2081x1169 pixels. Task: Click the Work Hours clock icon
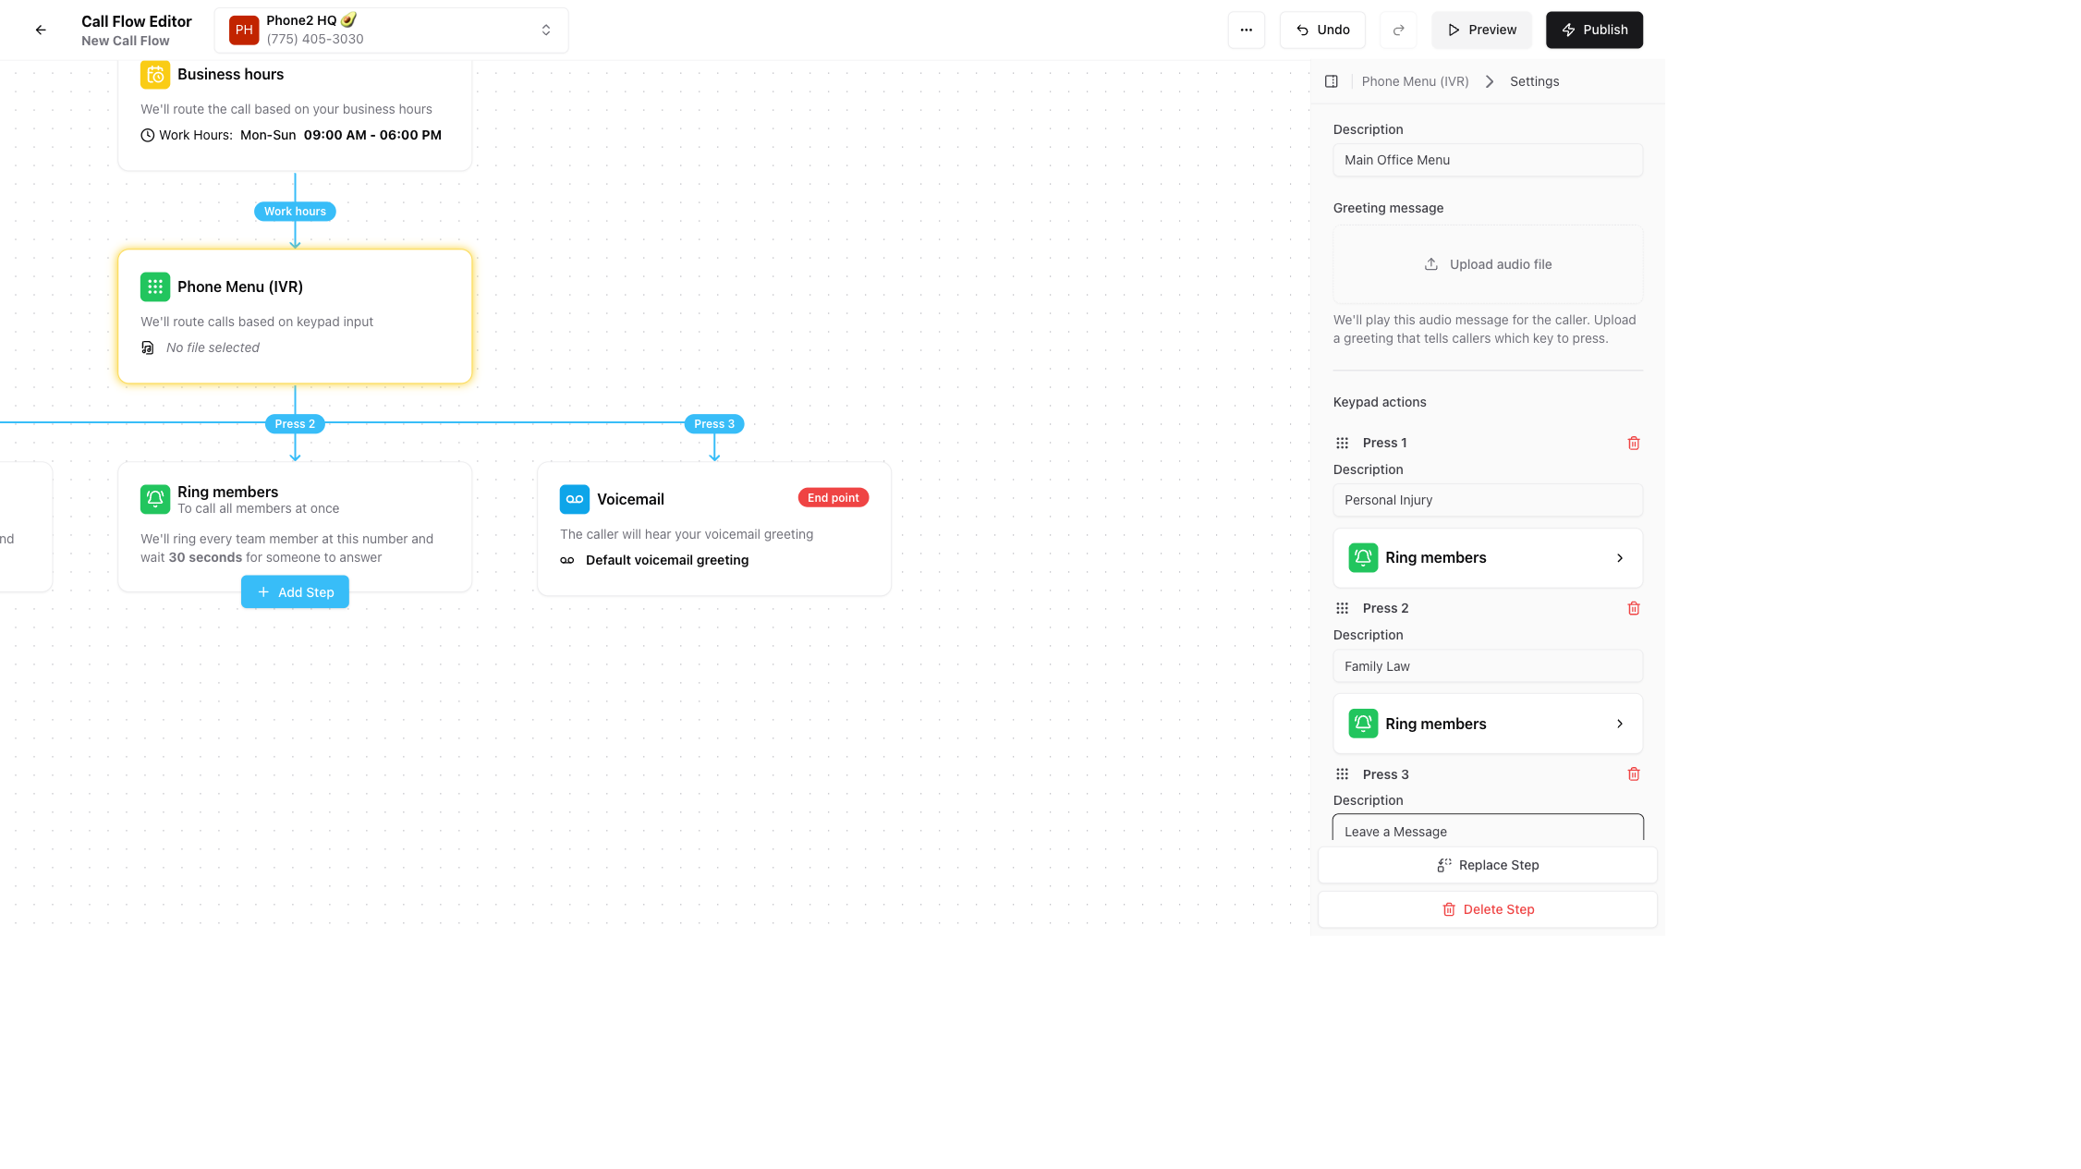coord(148,135)
